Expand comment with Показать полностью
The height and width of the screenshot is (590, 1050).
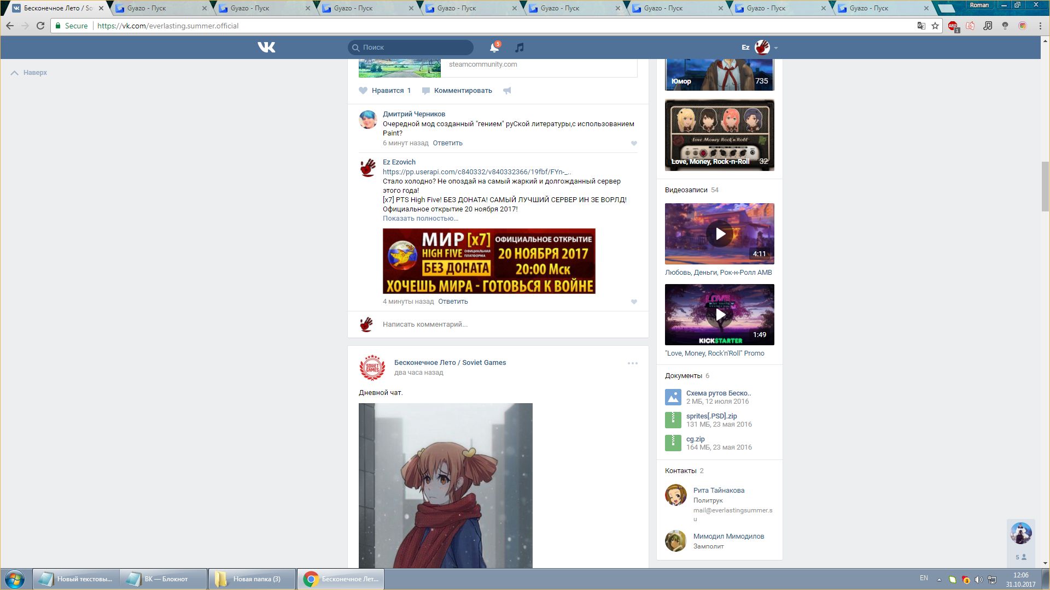pyautogui.click(x=420, y=219)
